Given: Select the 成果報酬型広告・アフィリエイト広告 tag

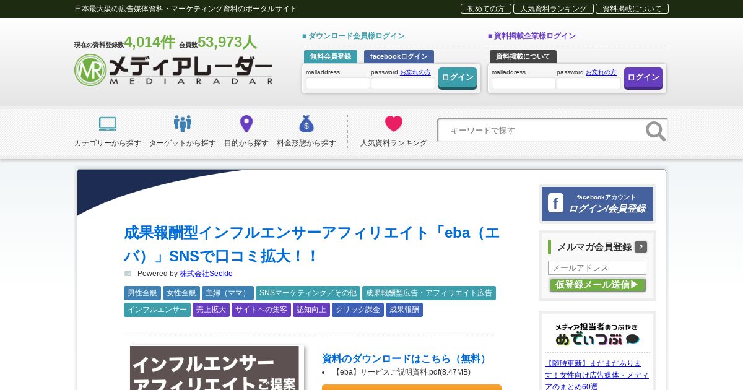Looking at the screenshot, I should pyautogui.click(x=429, y=293).
